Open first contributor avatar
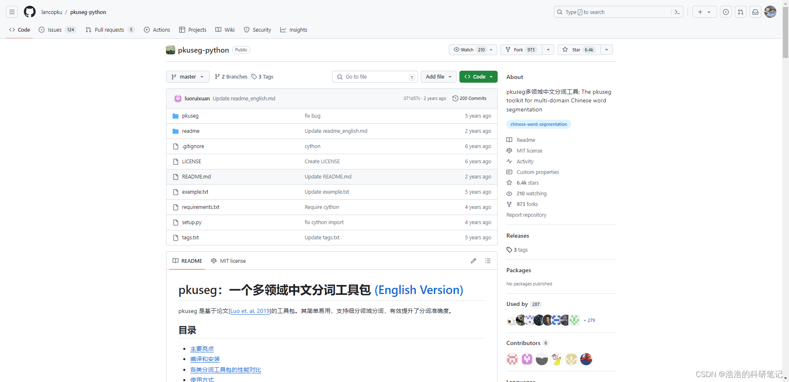This screenshot has width=789, height=382. tap(512, 359)
